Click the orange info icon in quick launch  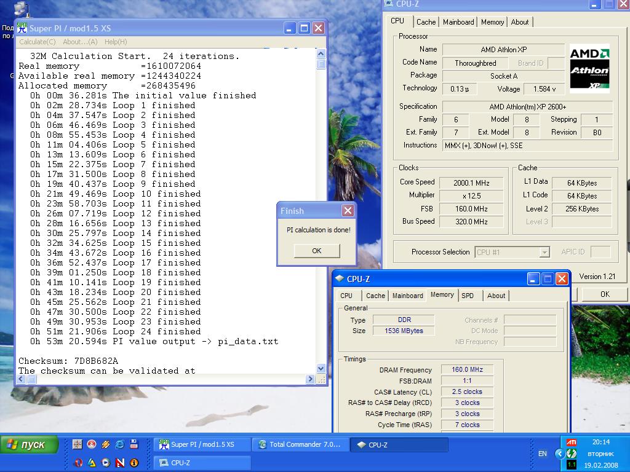134,463
